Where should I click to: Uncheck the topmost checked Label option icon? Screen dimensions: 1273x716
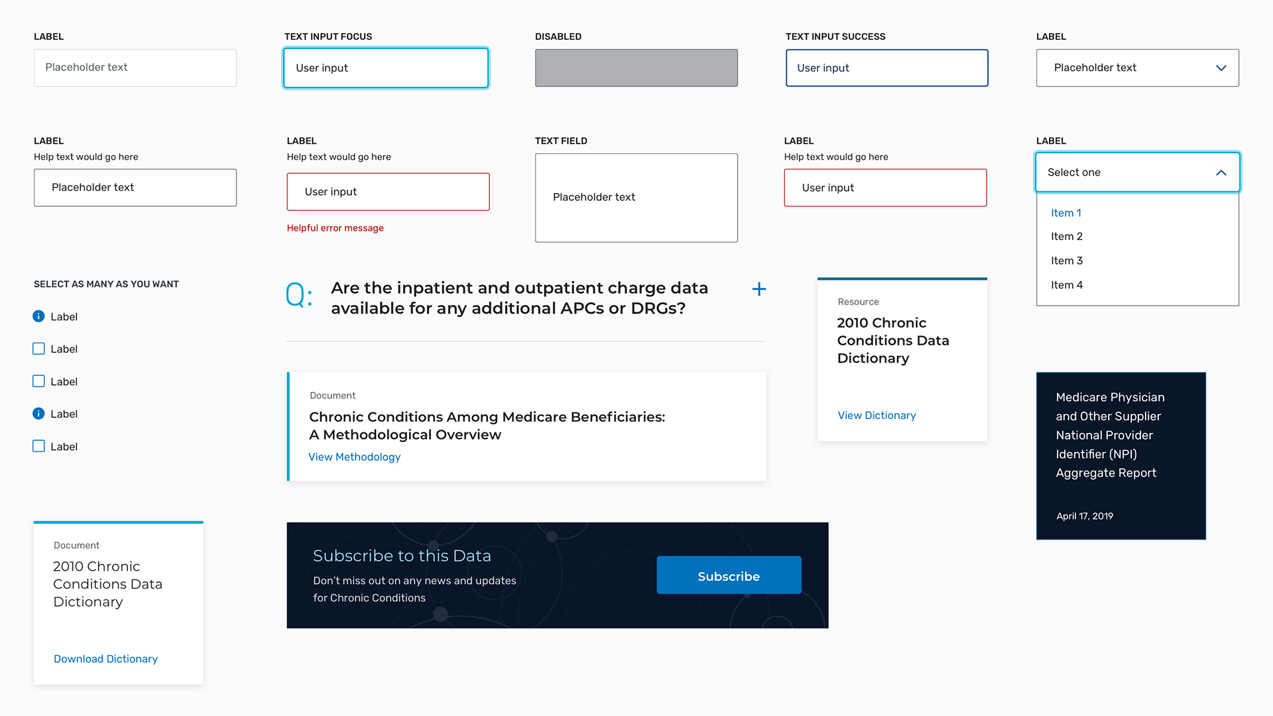point(38,316)
